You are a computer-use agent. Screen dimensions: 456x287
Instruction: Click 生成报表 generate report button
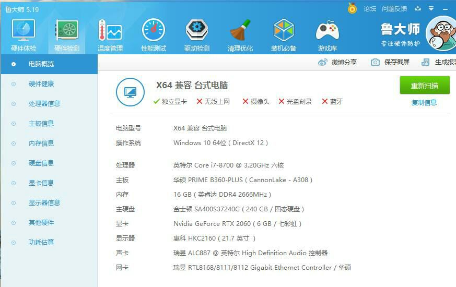pos(439,62)
